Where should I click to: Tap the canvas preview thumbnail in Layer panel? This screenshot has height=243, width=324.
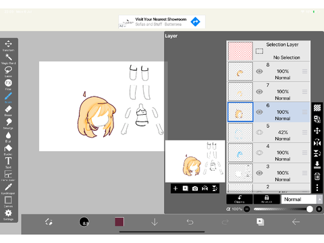pyautogui.click(x=195, y=161)
